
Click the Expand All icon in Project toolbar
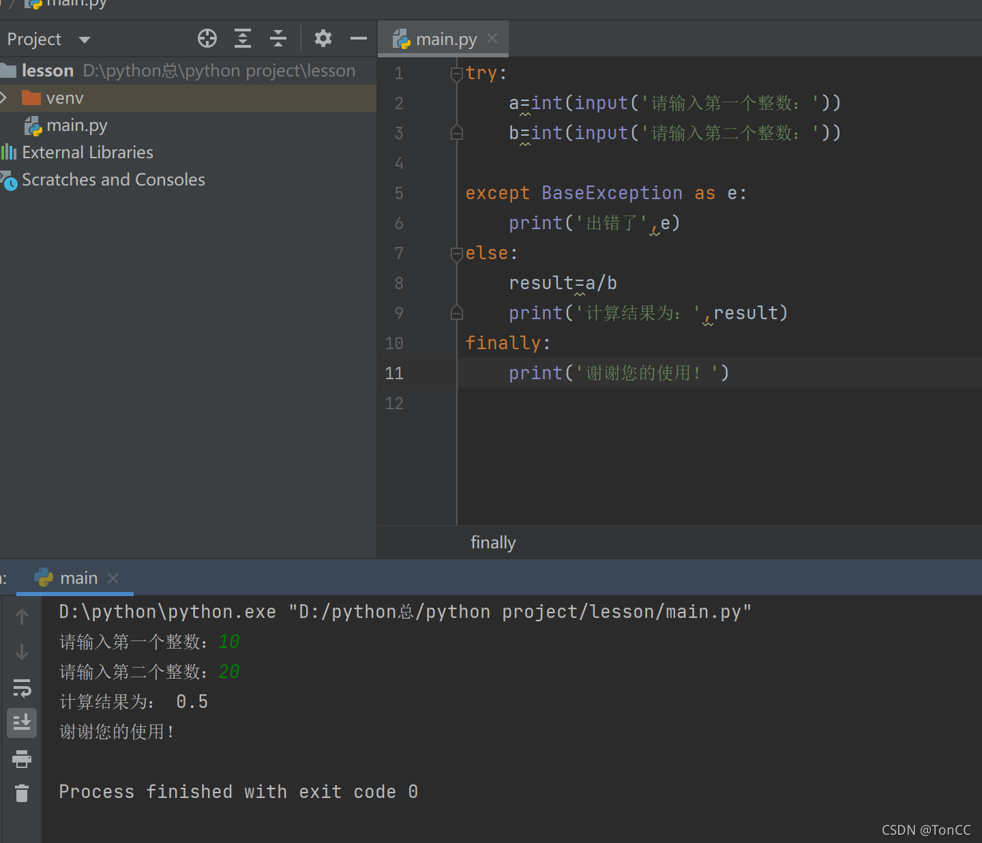[x=243, y=39]
